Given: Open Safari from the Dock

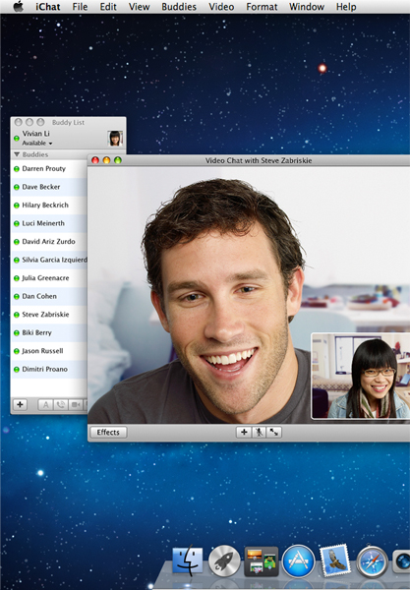Looking at the screenshot, I should pos(372,561).
